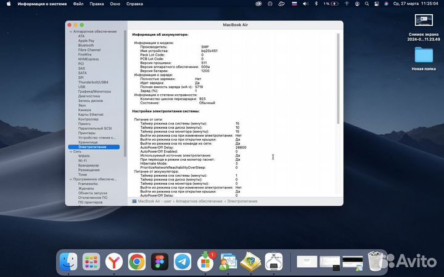This screenshot has width=444, height=277.
Task: Select Fibre Channel in the sidebar
Action: coord(89,50)
